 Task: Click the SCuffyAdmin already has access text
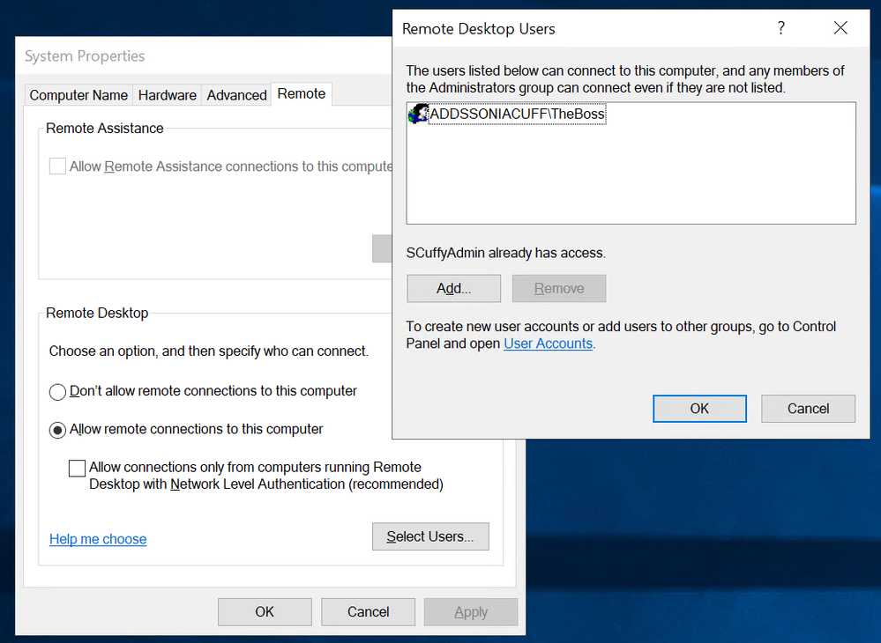coord(505,253)
